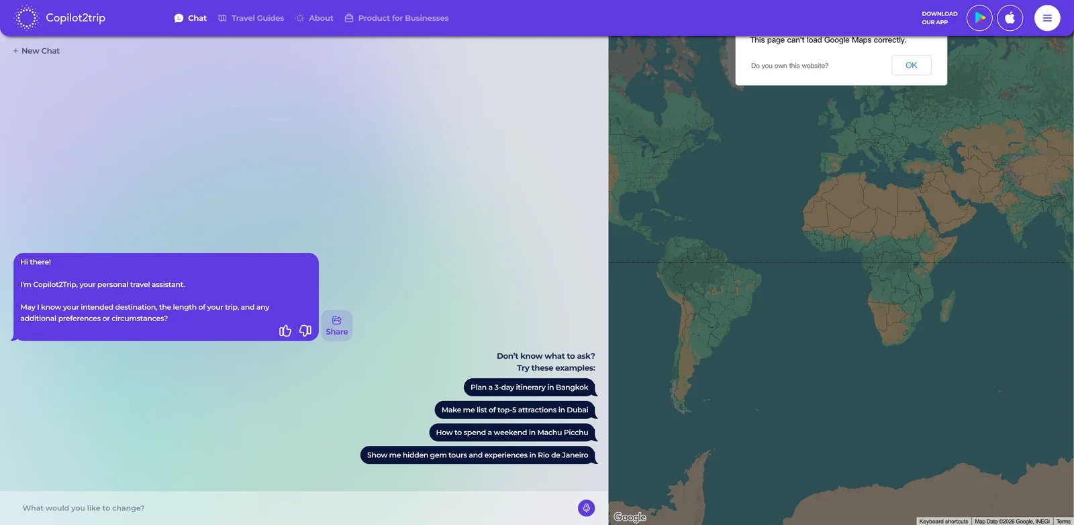Dislike the greeting with thumbs down
1074x525 pixels.
click(x=305, y=331)
